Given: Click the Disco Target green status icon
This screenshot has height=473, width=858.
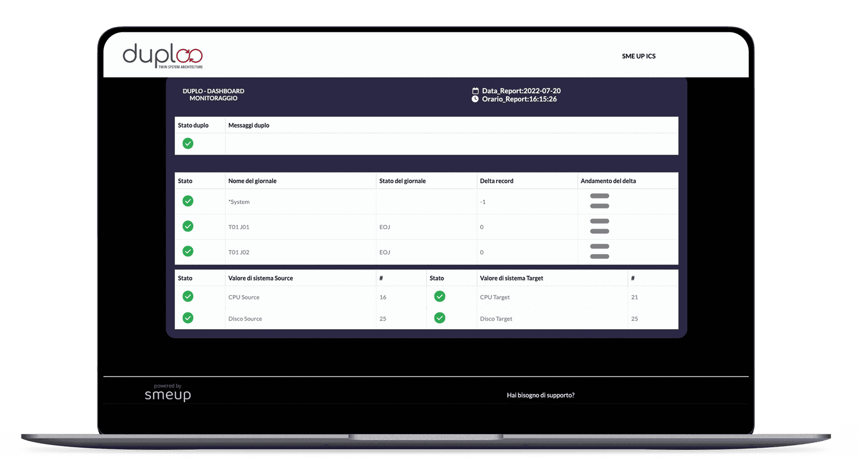Looking at the screenshot, I should 440,318.
